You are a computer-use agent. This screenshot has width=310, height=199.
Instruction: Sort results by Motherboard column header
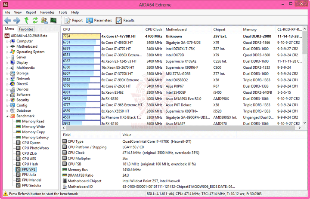(187, 29)
